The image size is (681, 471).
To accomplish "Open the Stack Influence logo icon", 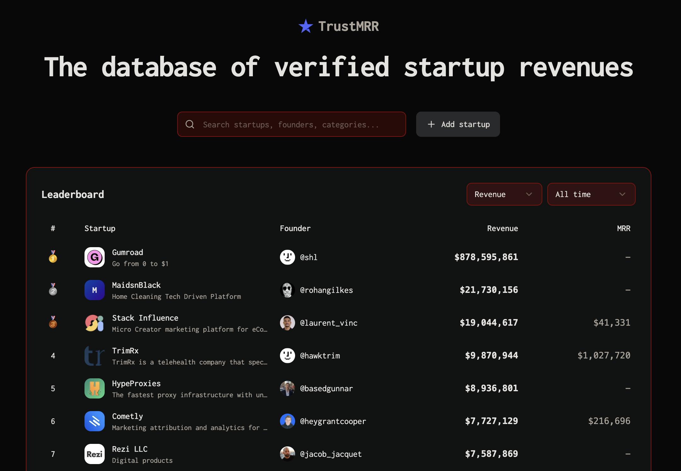I will coord(94,323).
